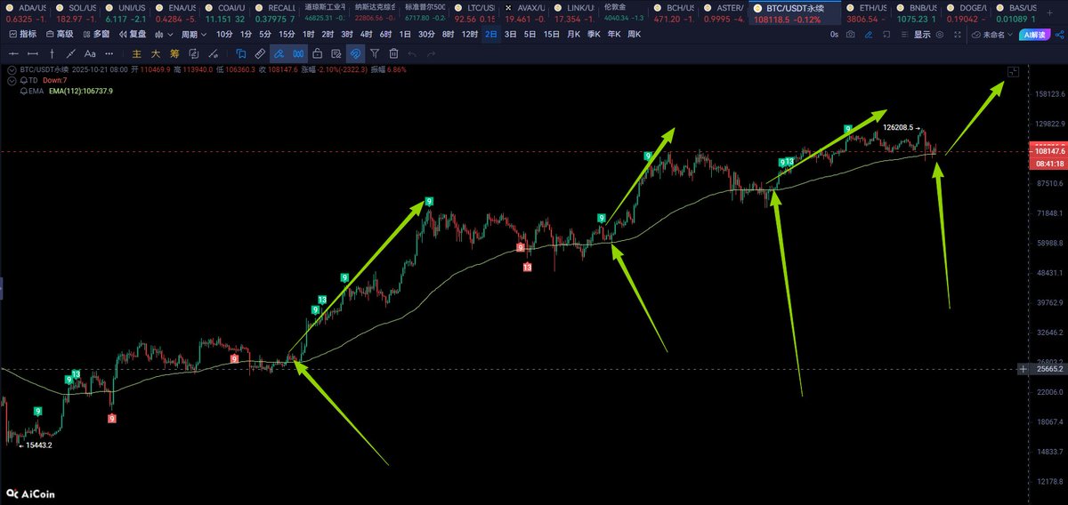Toggle the highlighted 000 drawing toolbar button
The height and width of the screenshot is (505, 1068).
pyautogui.click(x=298, y=53)
